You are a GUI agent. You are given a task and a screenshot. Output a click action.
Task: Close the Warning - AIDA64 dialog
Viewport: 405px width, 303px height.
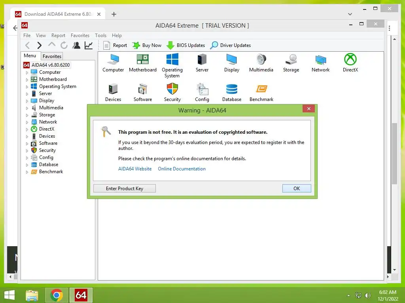click(x=308, y=109)
